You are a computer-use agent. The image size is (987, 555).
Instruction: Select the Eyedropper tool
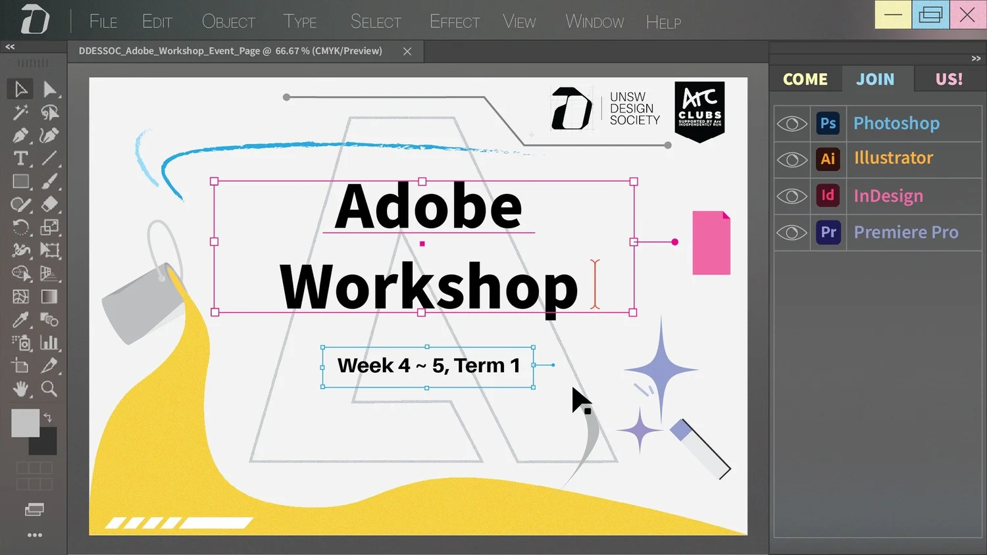[x=20, y=320]
